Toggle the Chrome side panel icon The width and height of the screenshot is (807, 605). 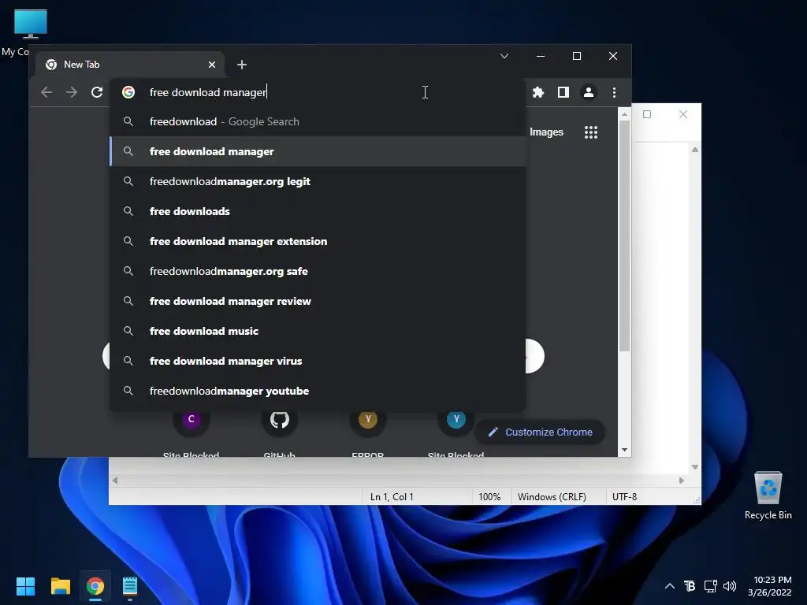click(x=563, y=92)
